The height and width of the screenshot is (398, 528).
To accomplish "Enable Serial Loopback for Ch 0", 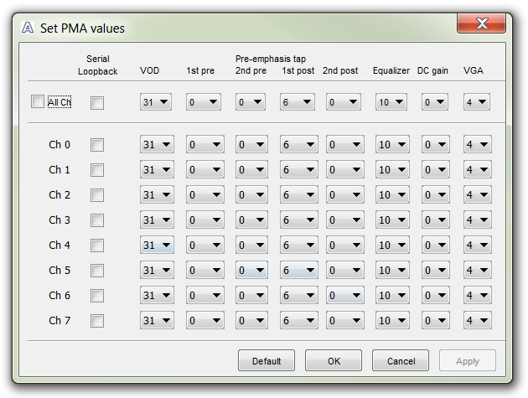I will click(98, 145).
